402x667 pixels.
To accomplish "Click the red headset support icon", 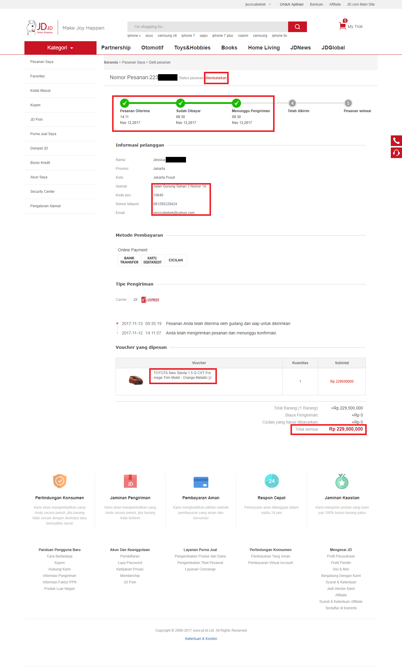I will tap(396, 153).
